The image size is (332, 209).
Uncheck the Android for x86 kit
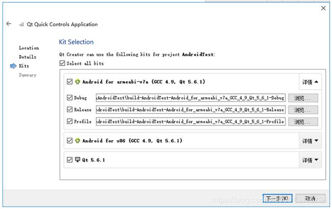pyautogui.click(x=69, y=140)
